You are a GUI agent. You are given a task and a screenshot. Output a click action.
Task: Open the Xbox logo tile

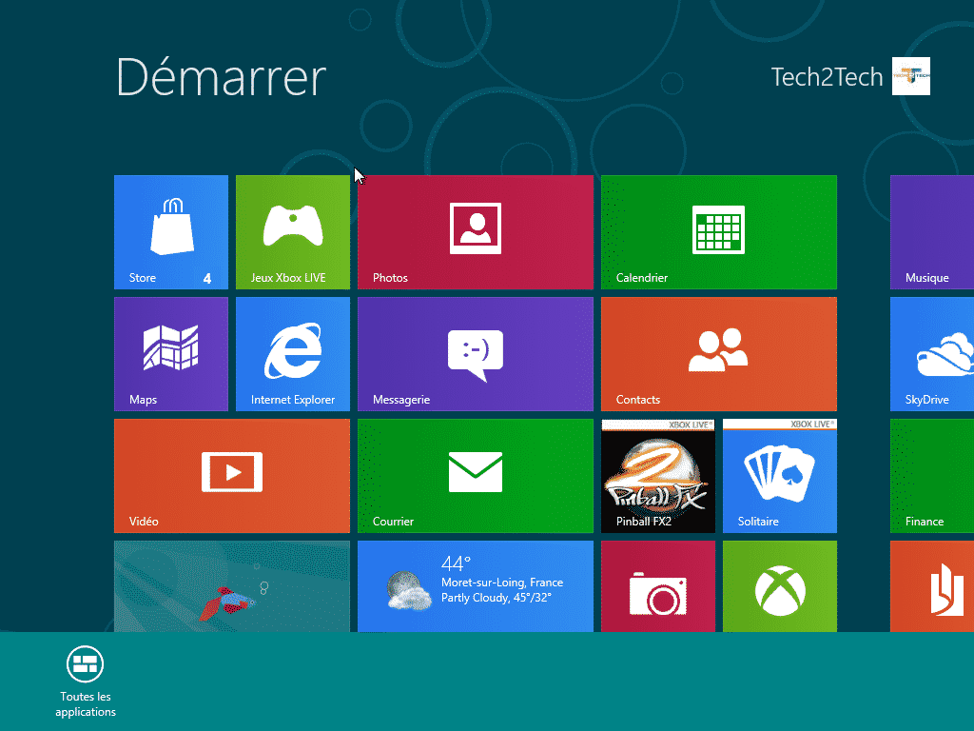point(780,586)
